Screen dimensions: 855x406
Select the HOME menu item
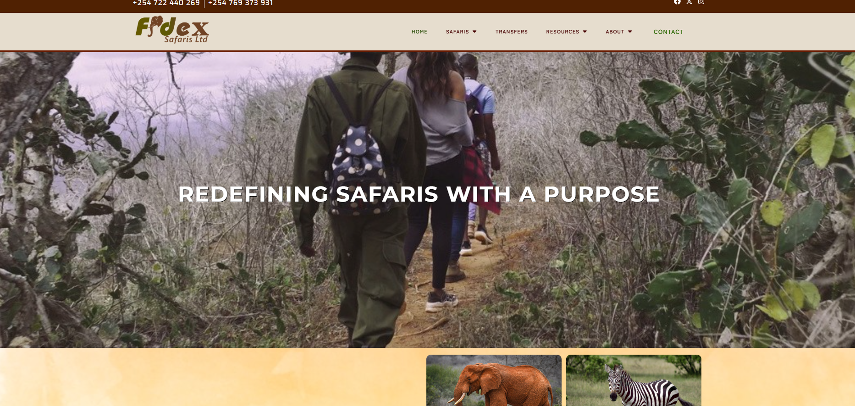point(419,32)
